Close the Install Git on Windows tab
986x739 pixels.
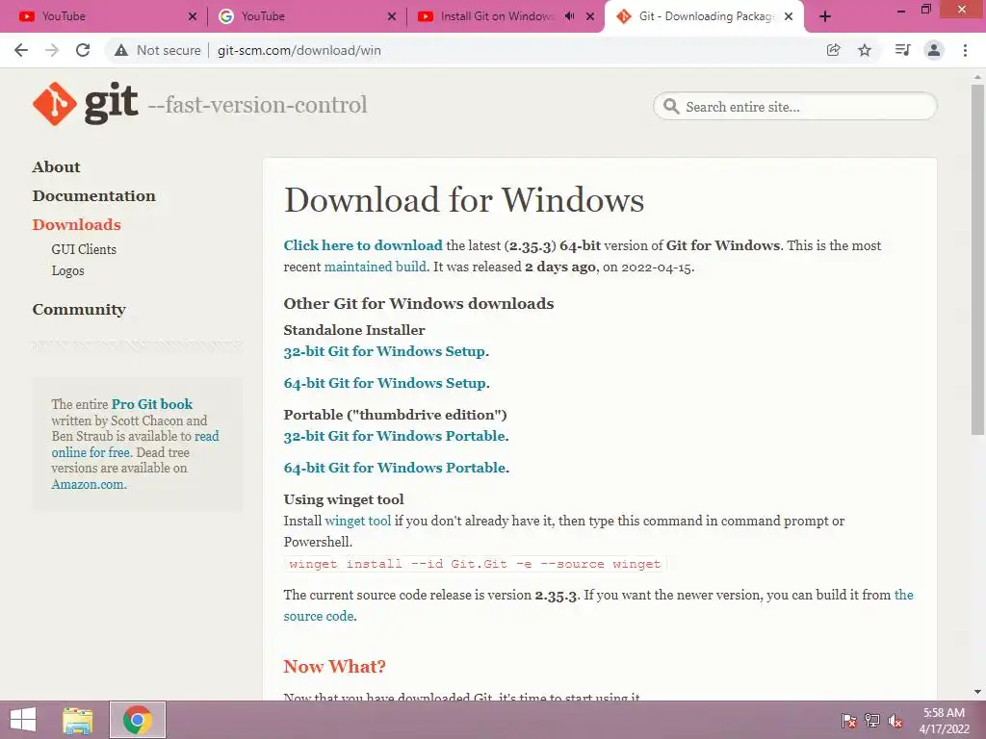[590, 16]
